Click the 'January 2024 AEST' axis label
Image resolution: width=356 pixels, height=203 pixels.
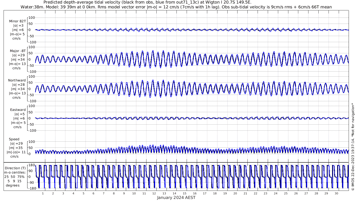(x=176, y=197)
